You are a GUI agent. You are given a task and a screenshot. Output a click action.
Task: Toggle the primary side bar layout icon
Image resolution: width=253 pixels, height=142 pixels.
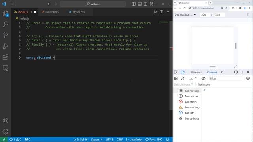(x=134, y=4)
